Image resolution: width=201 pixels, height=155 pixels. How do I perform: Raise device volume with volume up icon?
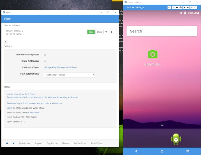tap(188, 8)
